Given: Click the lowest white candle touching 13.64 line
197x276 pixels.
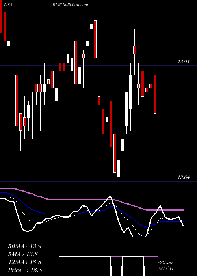Looking at the screenshot, I should pos(119,168).
